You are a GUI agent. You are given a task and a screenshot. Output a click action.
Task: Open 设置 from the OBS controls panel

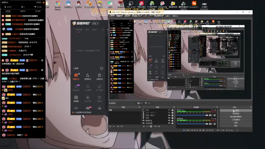[236, 123]
